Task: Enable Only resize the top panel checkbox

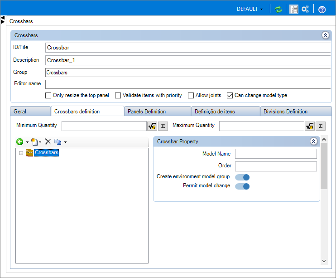Action: pyautogui.click(x=48, y=95)
